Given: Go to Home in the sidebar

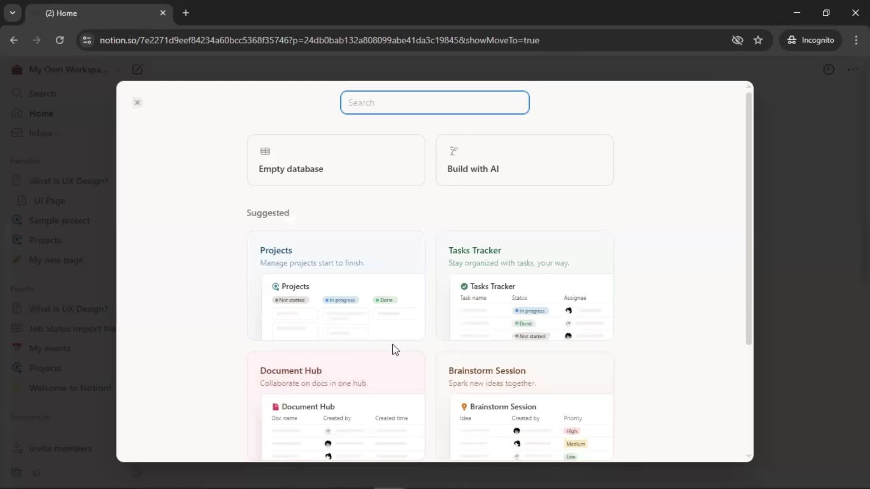Looking at the screenshot, I should (41, 114).
